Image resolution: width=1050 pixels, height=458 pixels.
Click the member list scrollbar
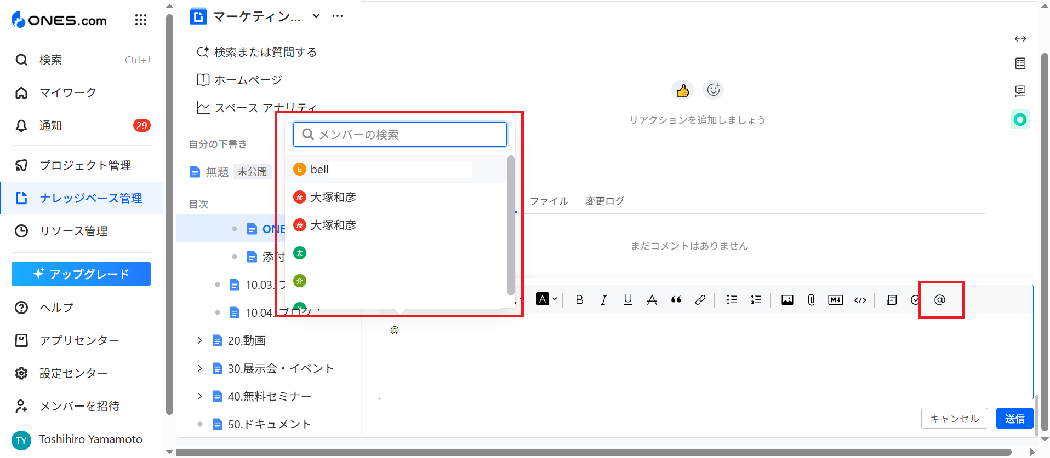pyautogui.click(x=511, y=225)
